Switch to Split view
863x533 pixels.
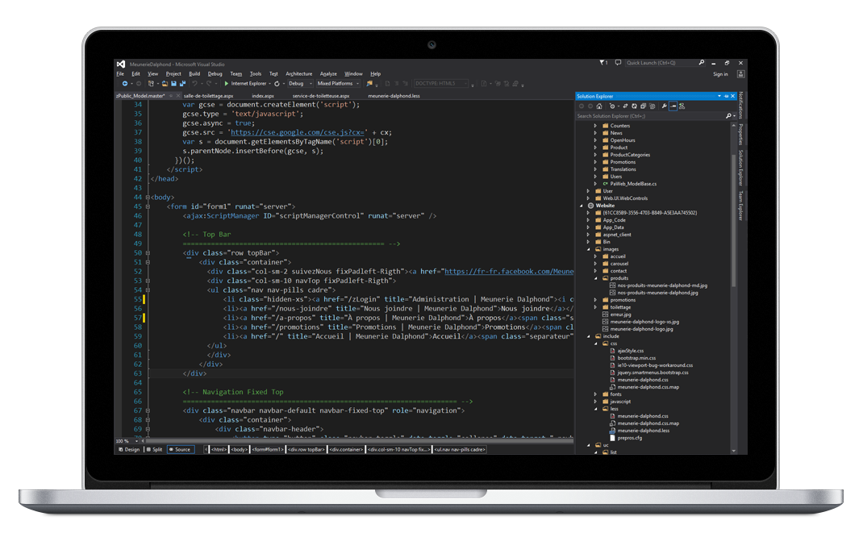pyautogui.click(x=154, y=449)
